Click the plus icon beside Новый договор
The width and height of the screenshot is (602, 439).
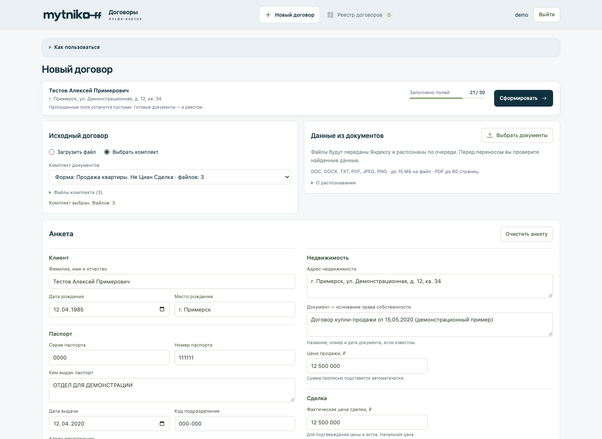(x=268, y=15)
